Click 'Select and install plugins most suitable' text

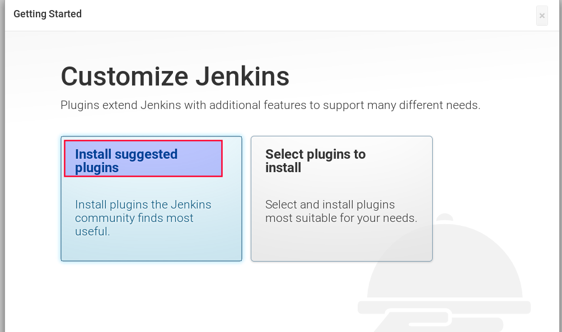click(x=341, y=211)
